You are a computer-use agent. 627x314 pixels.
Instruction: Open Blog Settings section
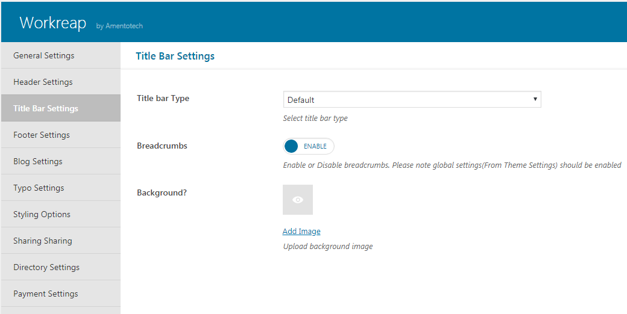click(60, 161)
